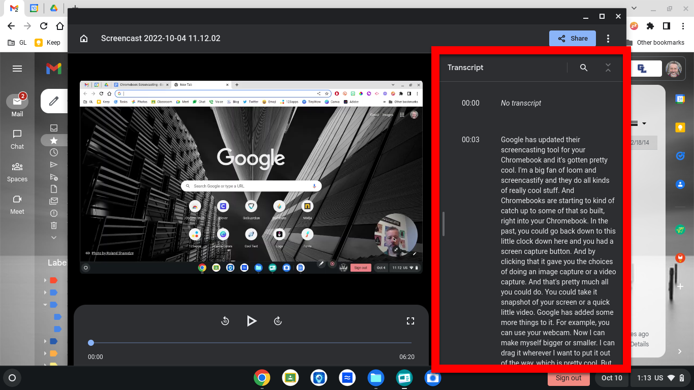Viewport: 694px width, 390px height.
Task: Open Chat in the Gmail sidebar
Action: click(17, 139)
